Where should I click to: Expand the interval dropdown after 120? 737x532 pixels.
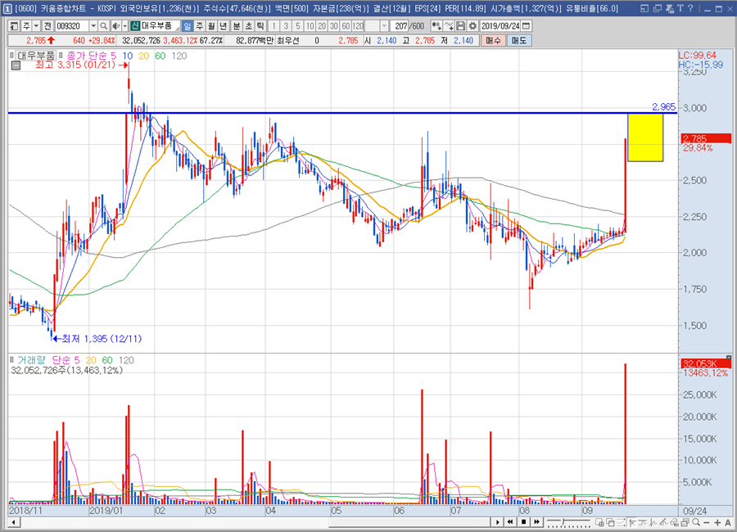point(385,26)
